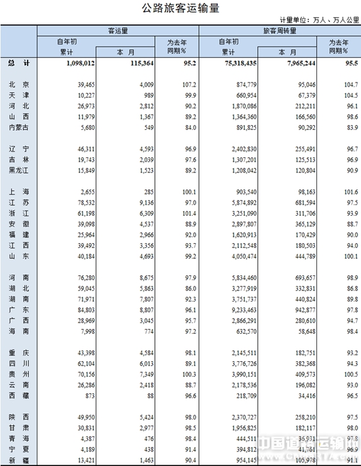Select the 计量单位：万人、万人公里 unit note

(320, 20)
